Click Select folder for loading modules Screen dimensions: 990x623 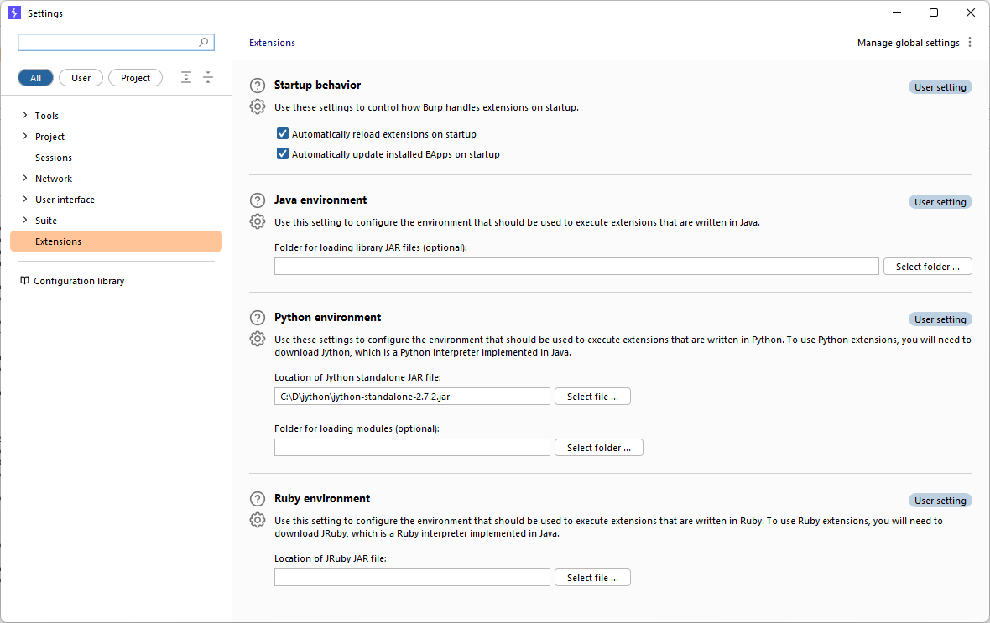point(598,448)
